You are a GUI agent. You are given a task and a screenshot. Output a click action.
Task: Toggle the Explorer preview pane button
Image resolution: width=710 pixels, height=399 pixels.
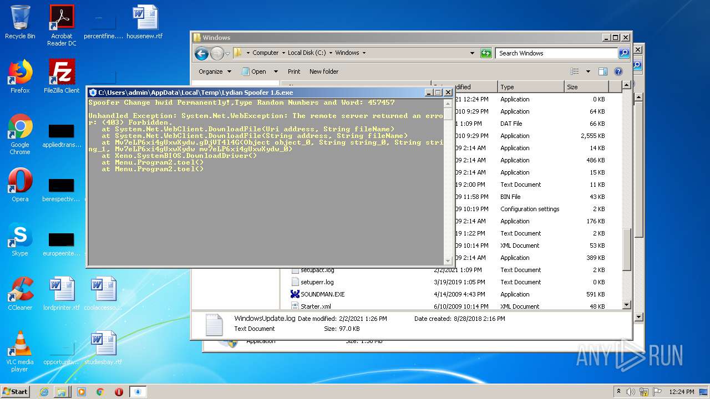(603, 71)
